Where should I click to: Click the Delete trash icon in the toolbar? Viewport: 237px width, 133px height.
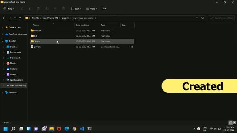point(63,9)
